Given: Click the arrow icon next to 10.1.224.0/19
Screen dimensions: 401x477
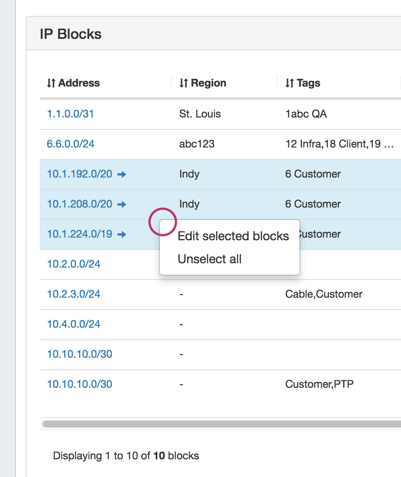Looking at the screenshot, I should coord(122,235).
